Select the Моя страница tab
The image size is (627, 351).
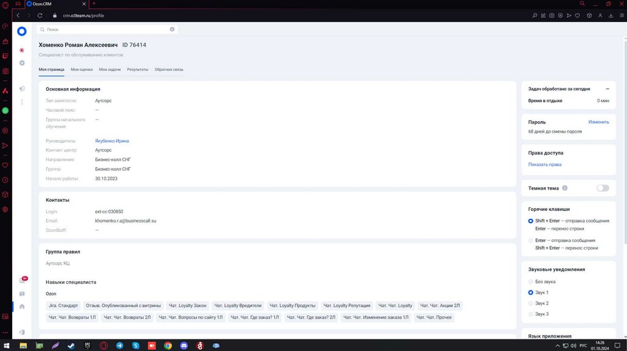51,70
